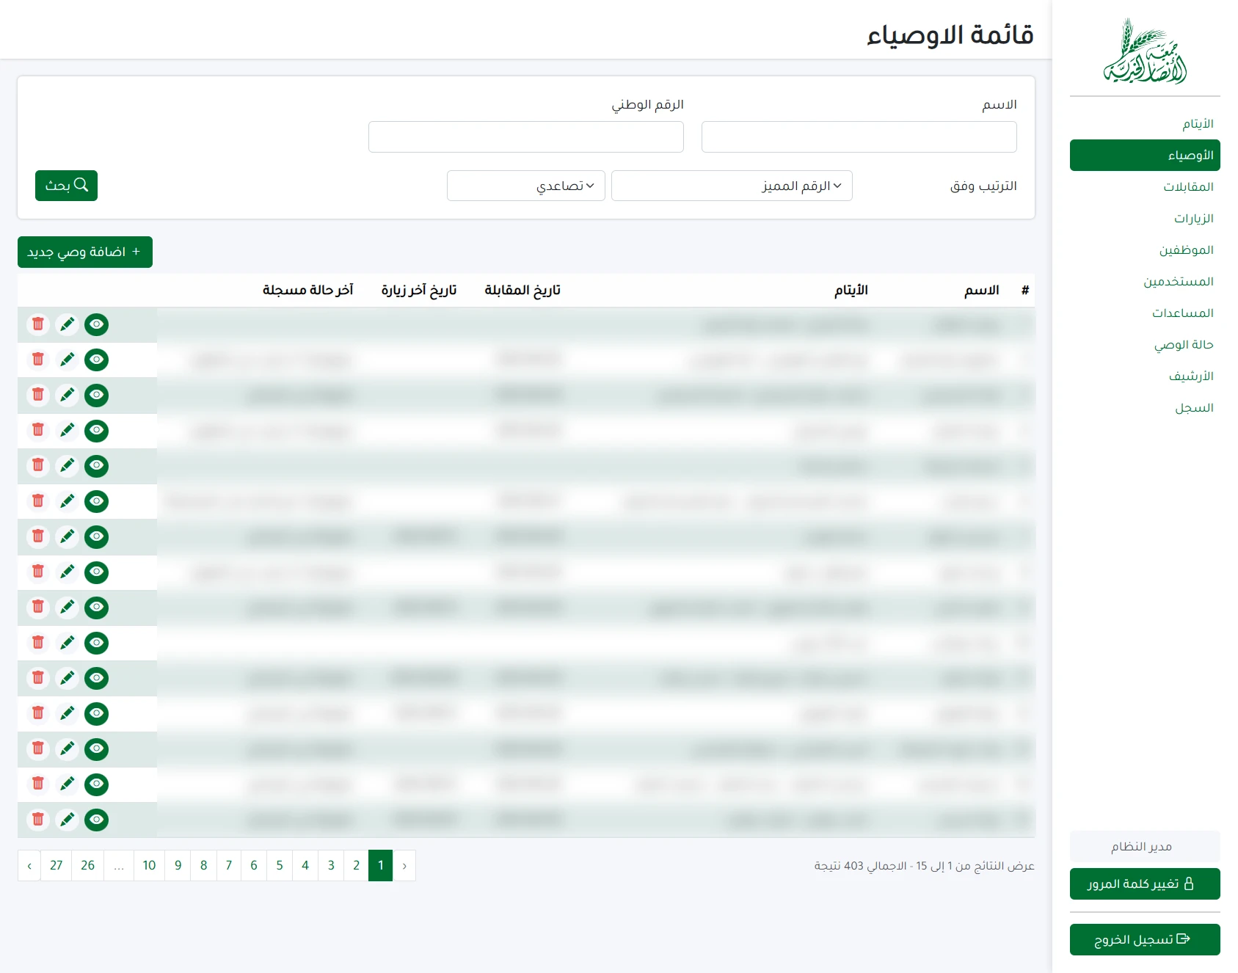Click the آخر حالة مسجلة column header
The height and width of the screenshot is (973, 1238).
(x=308, y=291)
